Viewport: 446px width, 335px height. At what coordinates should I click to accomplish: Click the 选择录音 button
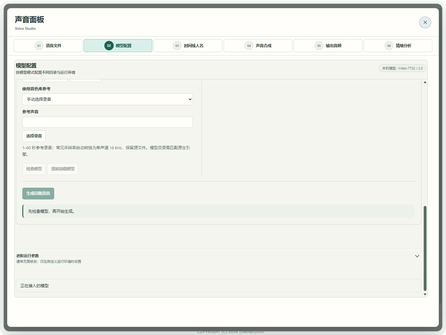(34, 136)
